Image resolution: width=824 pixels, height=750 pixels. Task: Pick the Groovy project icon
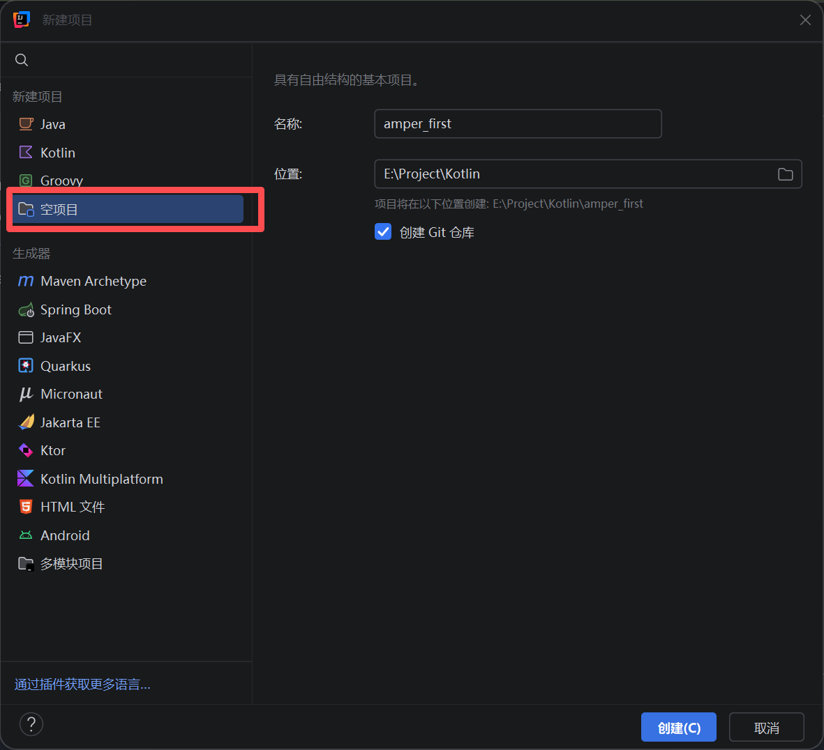click(x=26, y=181)
